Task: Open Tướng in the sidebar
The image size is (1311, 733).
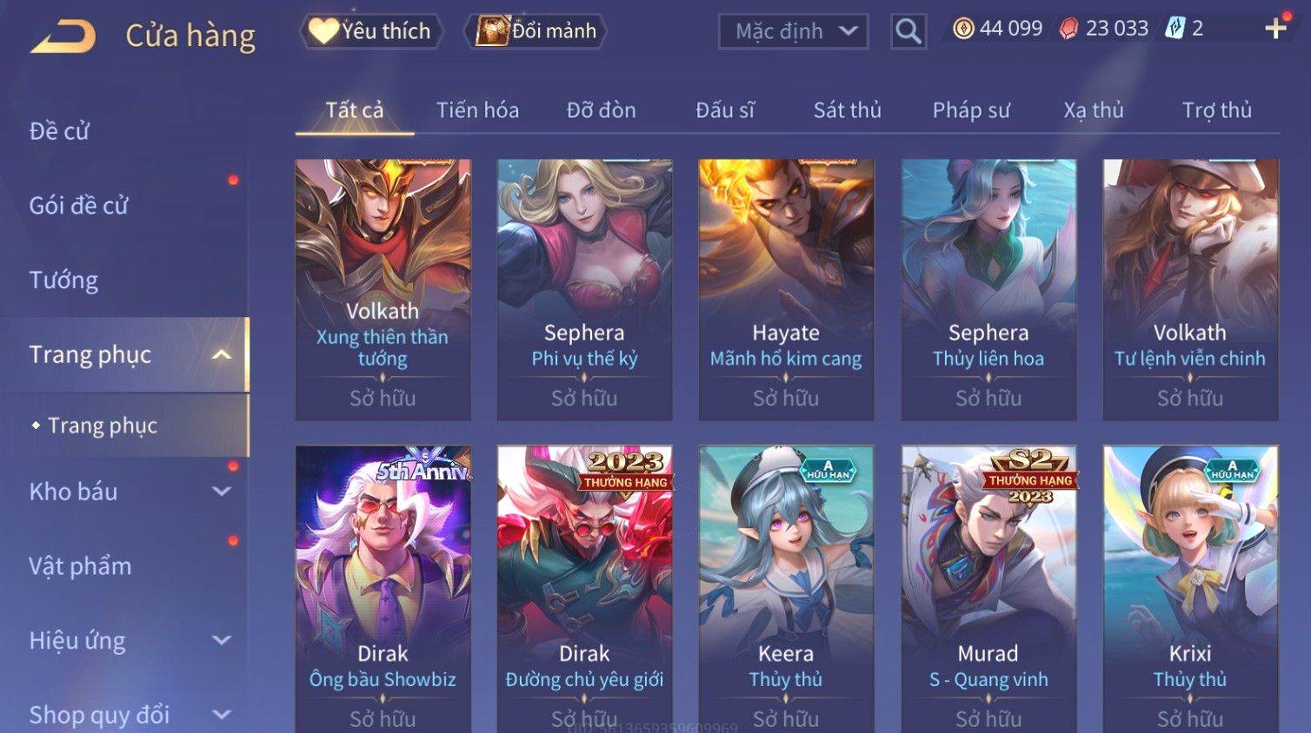Action: [63, 280]
